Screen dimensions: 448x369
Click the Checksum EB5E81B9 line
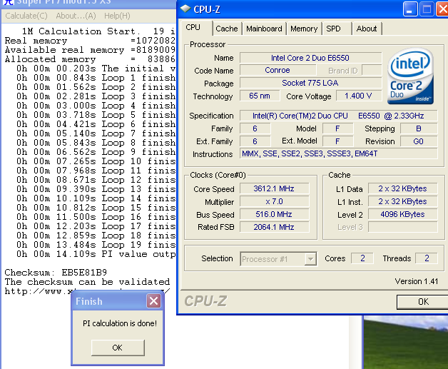coord(56,273)
